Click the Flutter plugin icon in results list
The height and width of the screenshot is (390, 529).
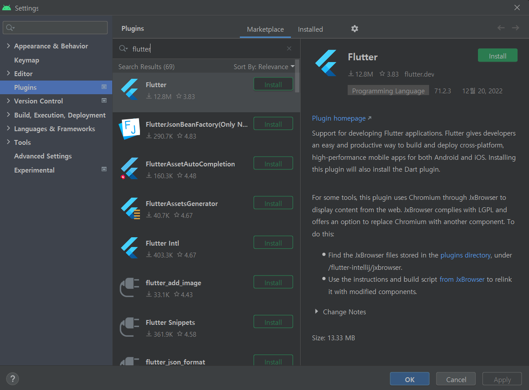coord(130,90)
